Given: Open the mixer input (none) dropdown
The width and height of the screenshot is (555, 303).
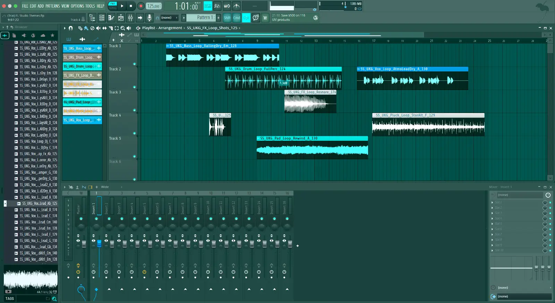Looking at the screenshot, I should pos(520,195).
